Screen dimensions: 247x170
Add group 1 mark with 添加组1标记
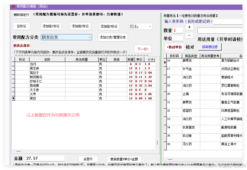coord(51,26)
